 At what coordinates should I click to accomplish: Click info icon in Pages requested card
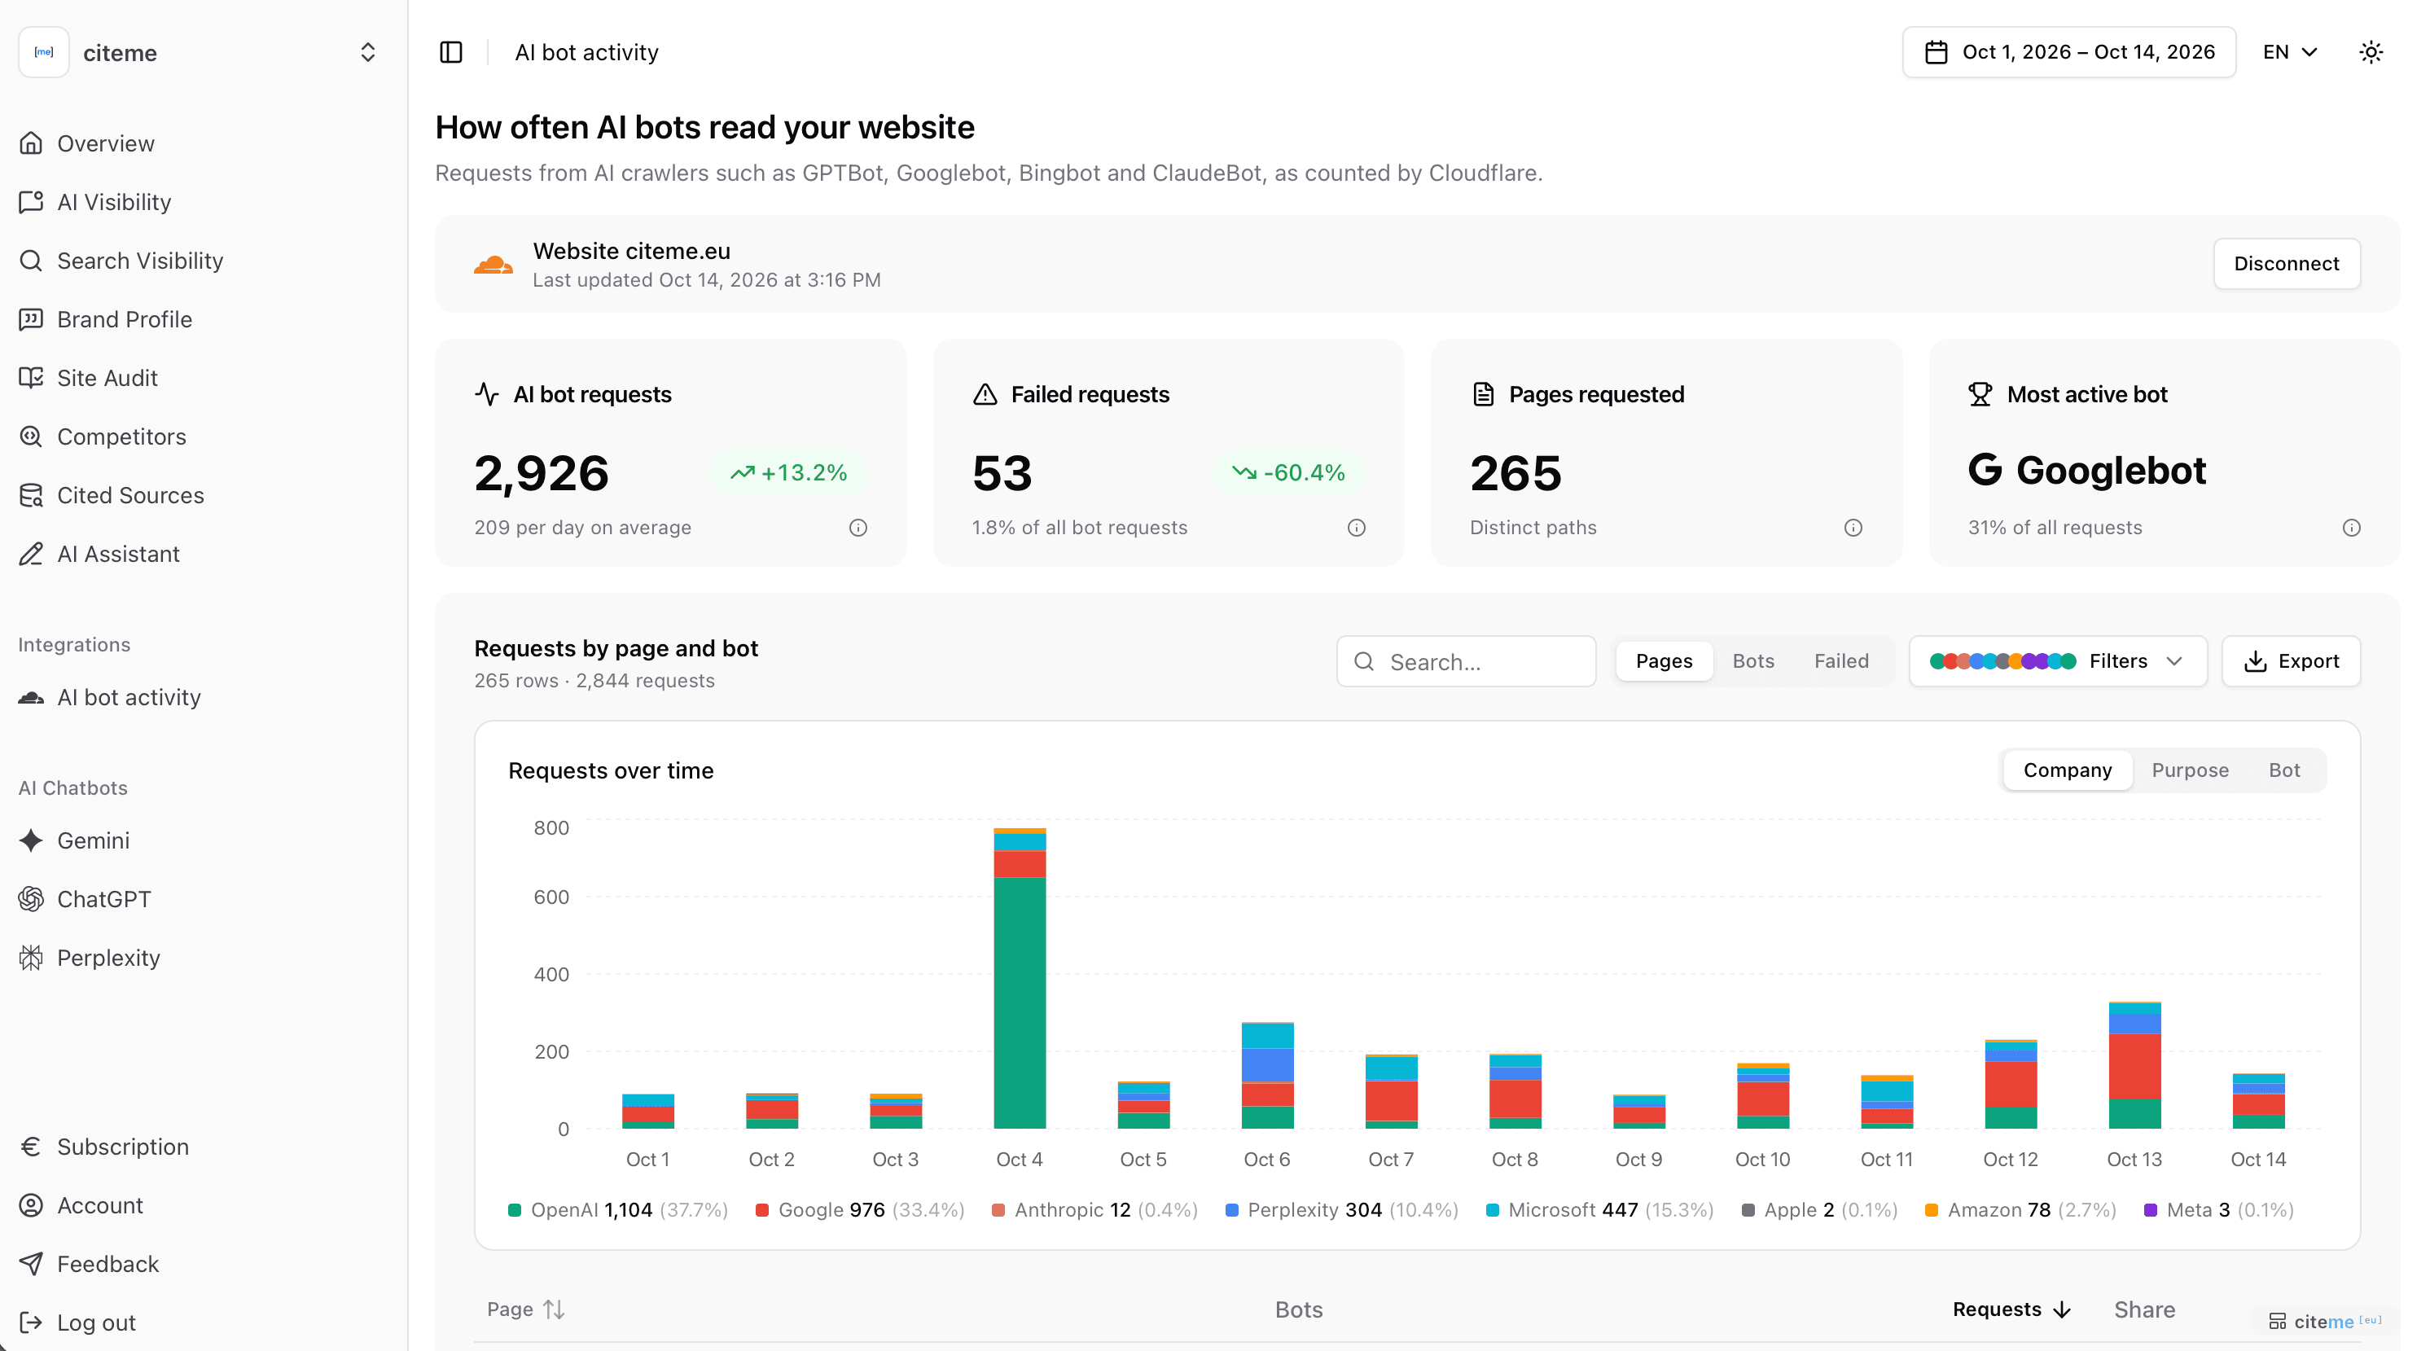pos(1853,528)
